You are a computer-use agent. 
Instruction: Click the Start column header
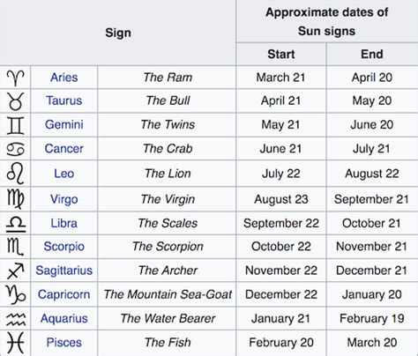[281, 55]
